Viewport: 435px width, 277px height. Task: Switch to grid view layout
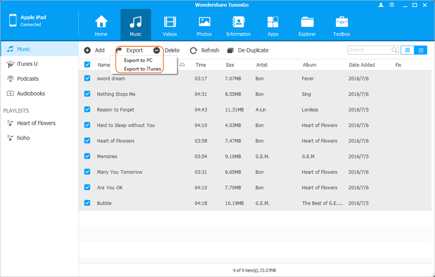tap(407, 50)
